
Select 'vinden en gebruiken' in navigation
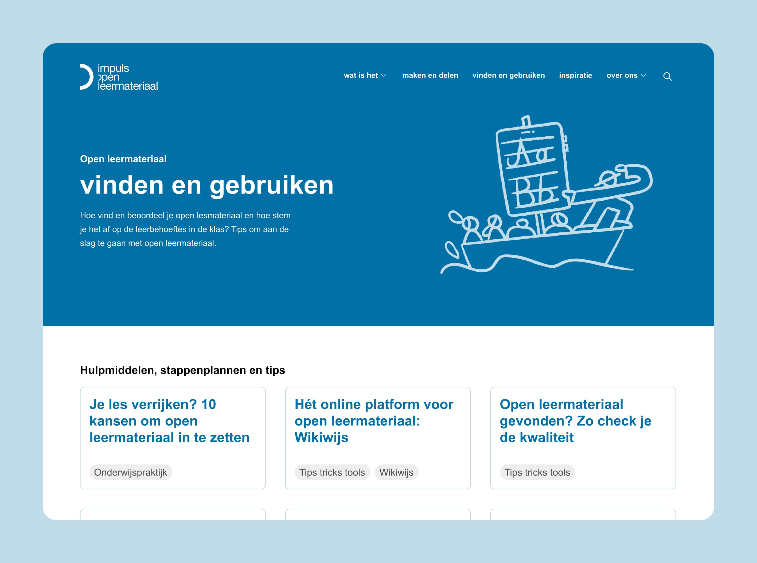coord(508,76)
